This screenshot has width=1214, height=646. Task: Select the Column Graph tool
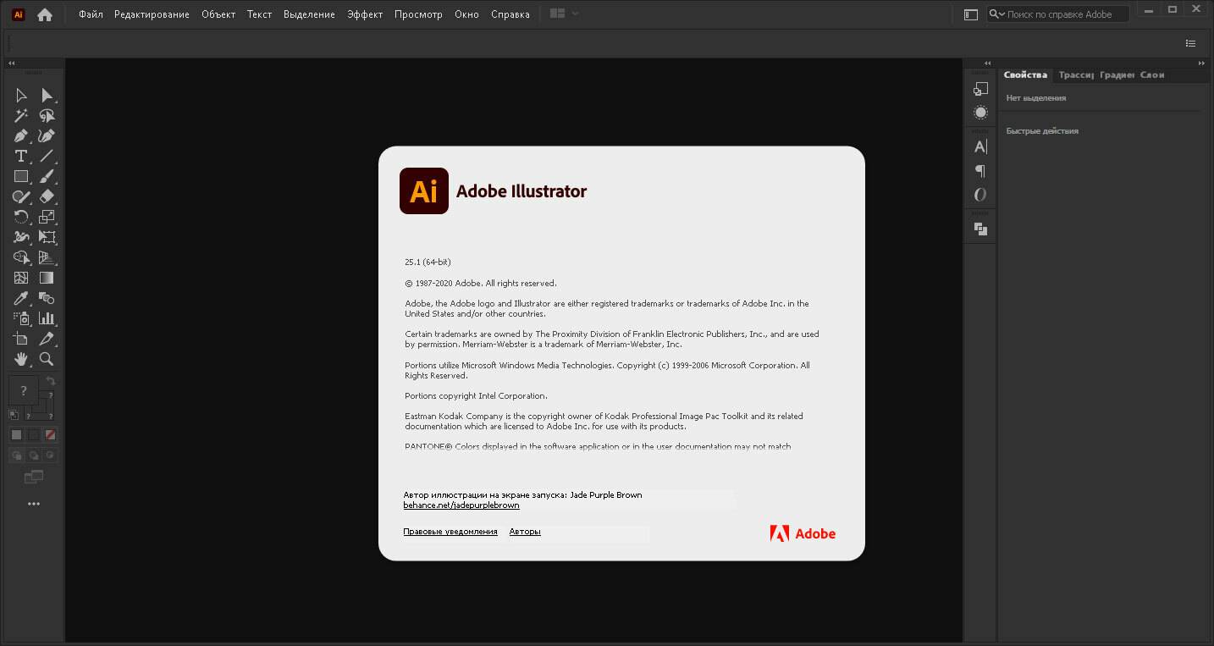click(x=47, y=318)
